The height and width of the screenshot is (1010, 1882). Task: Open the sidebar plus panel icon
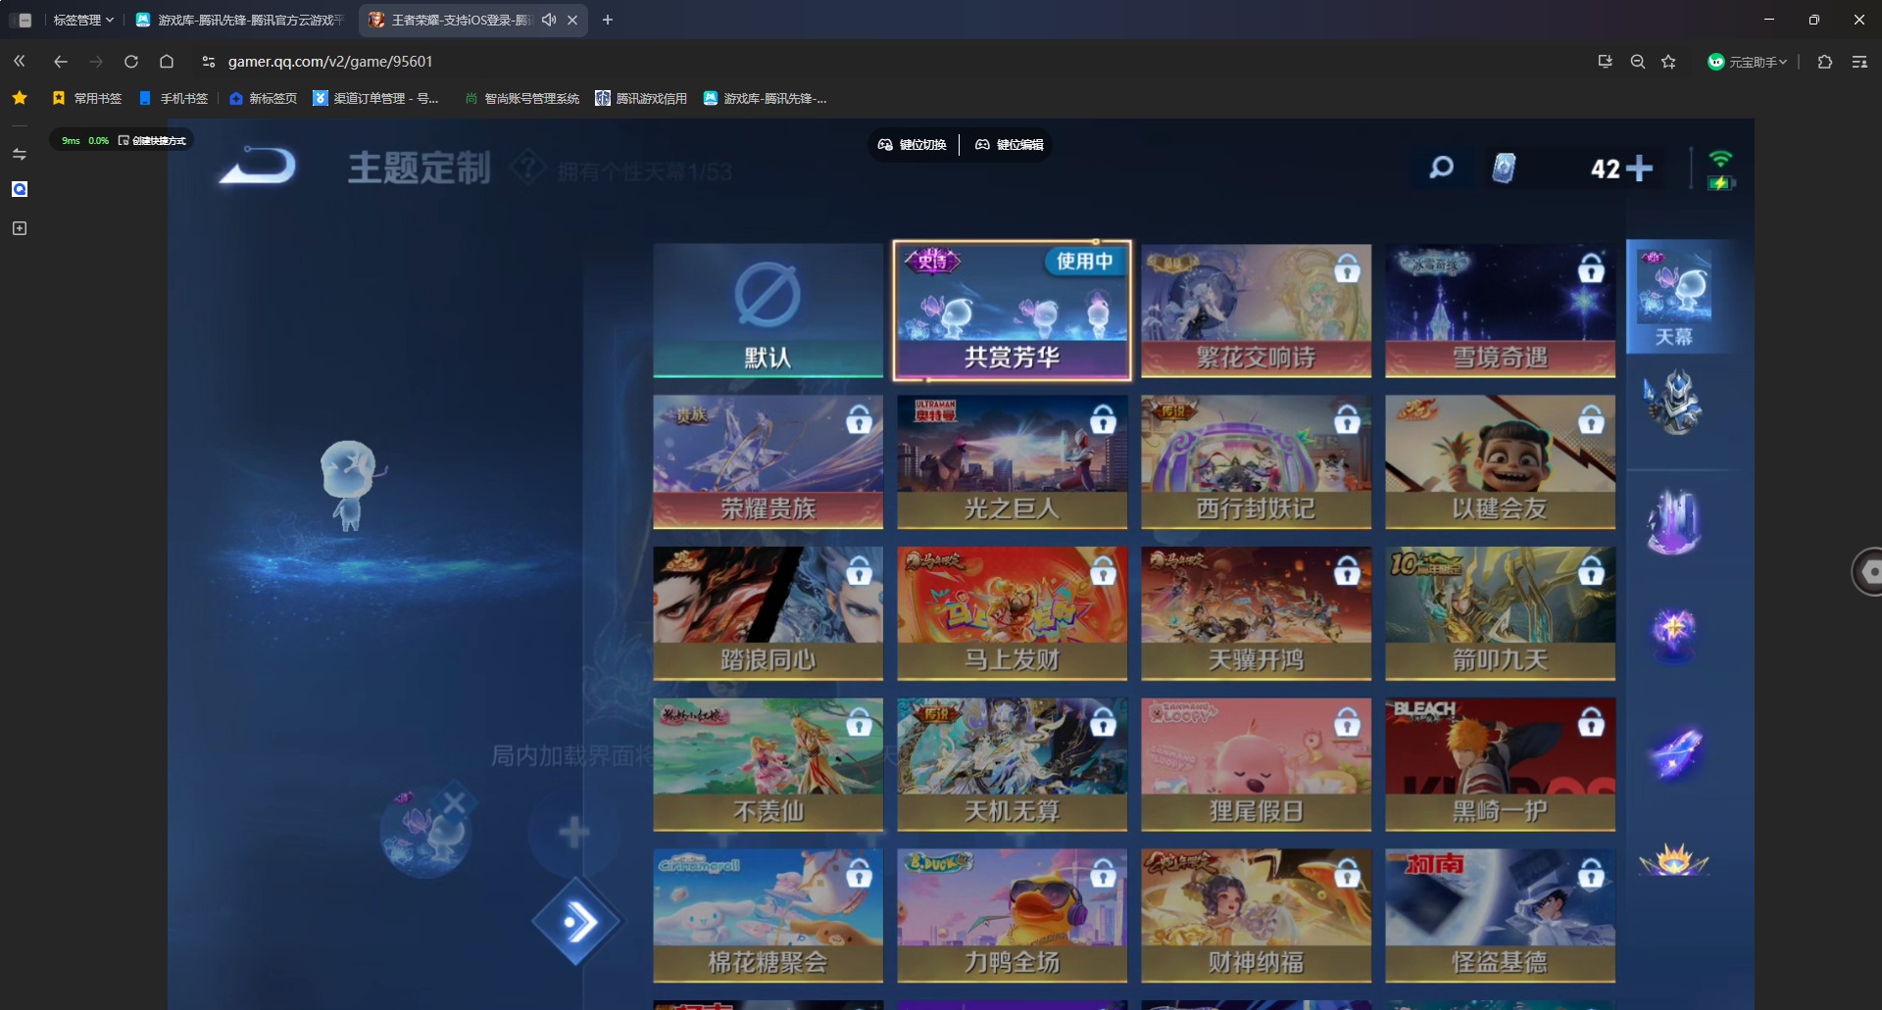20,228
